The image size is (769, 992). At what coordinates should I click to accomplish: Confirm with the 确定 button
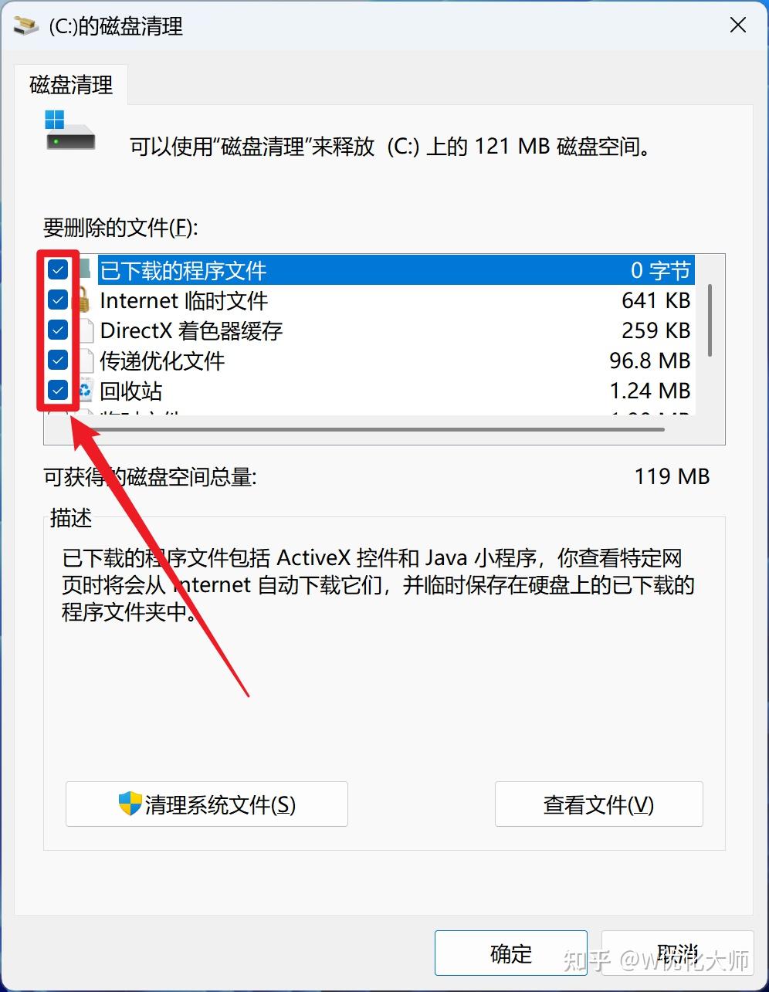(511, 953)
